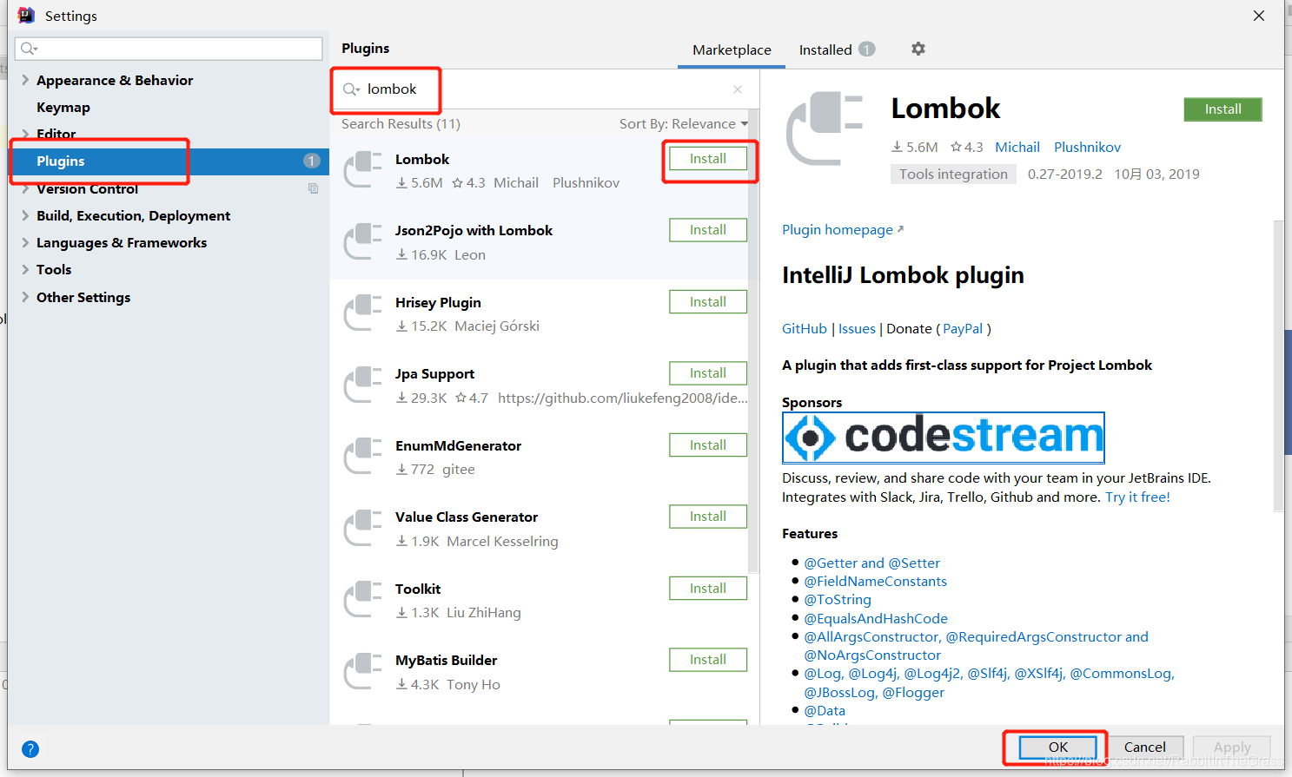This screenshot has width=1292, height=777.
Task: Select Plugins in settings tree
Action: tap(169, 161)
